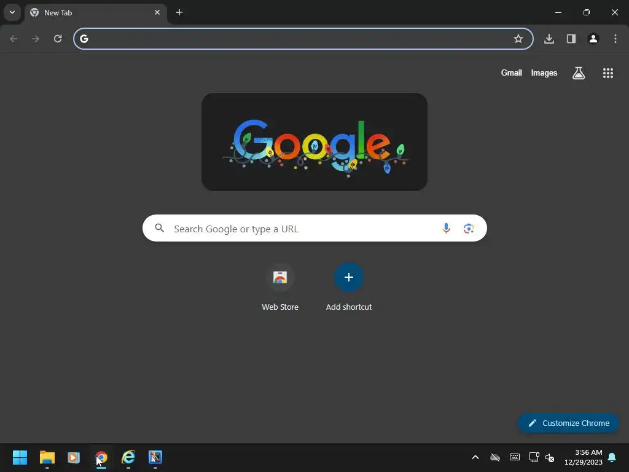Open notifications bell icon
This screenshot has width=629, height=472.
(x=612, y=457)
